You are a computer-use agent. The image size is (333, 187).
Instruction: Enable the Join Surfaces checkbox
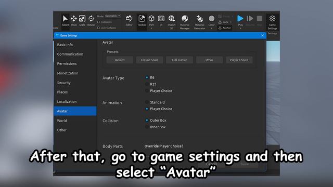[x=98, y=28]
